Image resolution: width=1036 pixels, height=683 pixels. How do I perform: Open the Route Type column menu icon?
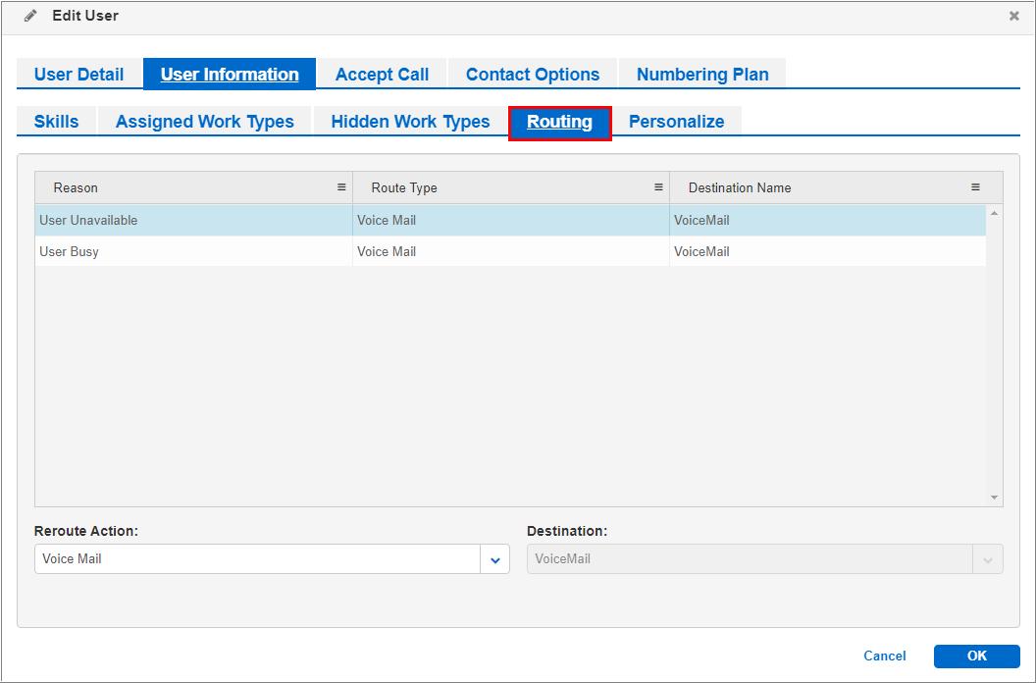pyautogui.click(x=658, y=186)
